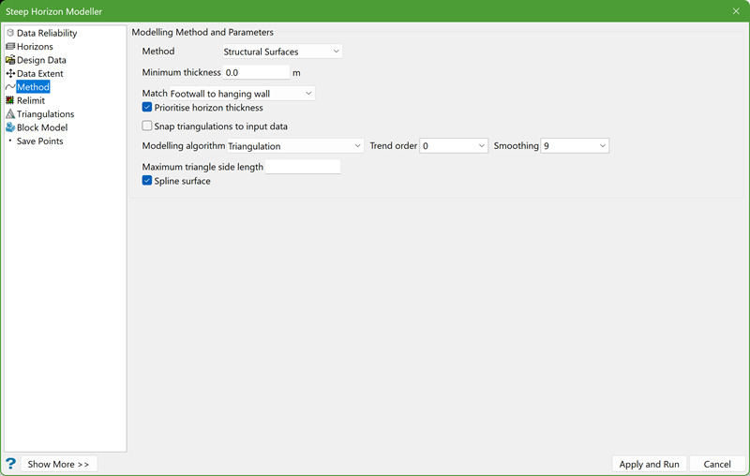Open the Save Points page
Screen dimensions: 750x476
[x=39, y=141]
